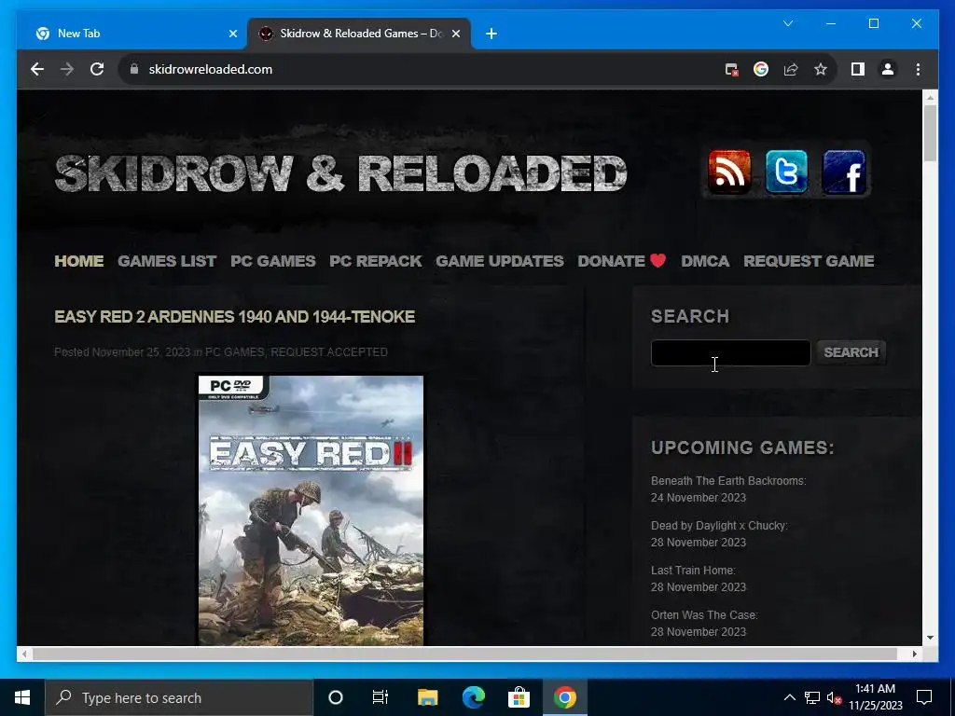Open PC GAMES menu item
Image resolution: width=955 pixels, height=716 pixels.
[273, 261]
